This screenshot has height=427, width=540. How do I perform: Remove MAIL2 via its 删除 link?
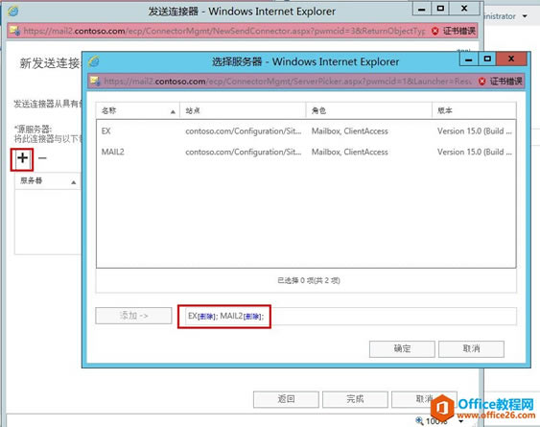pyautogui.click(x=252, y=317)
